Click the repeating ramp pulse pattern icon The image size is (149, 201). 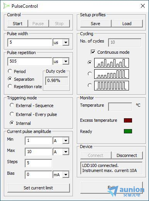tap(112, 63)
